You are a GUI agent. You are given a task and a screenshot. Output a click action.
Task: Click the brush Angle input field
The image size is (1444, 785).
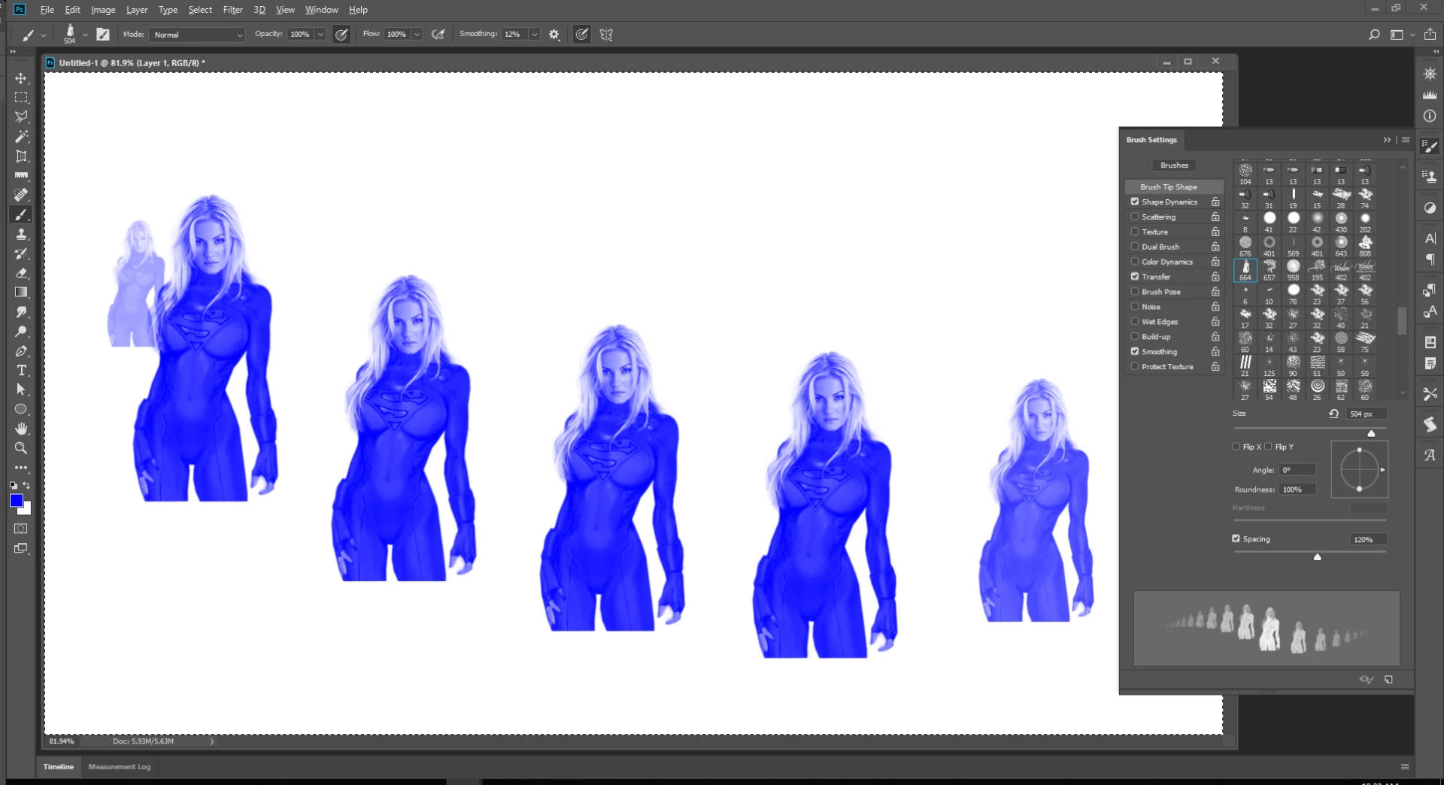click(x=1298, y=470)
